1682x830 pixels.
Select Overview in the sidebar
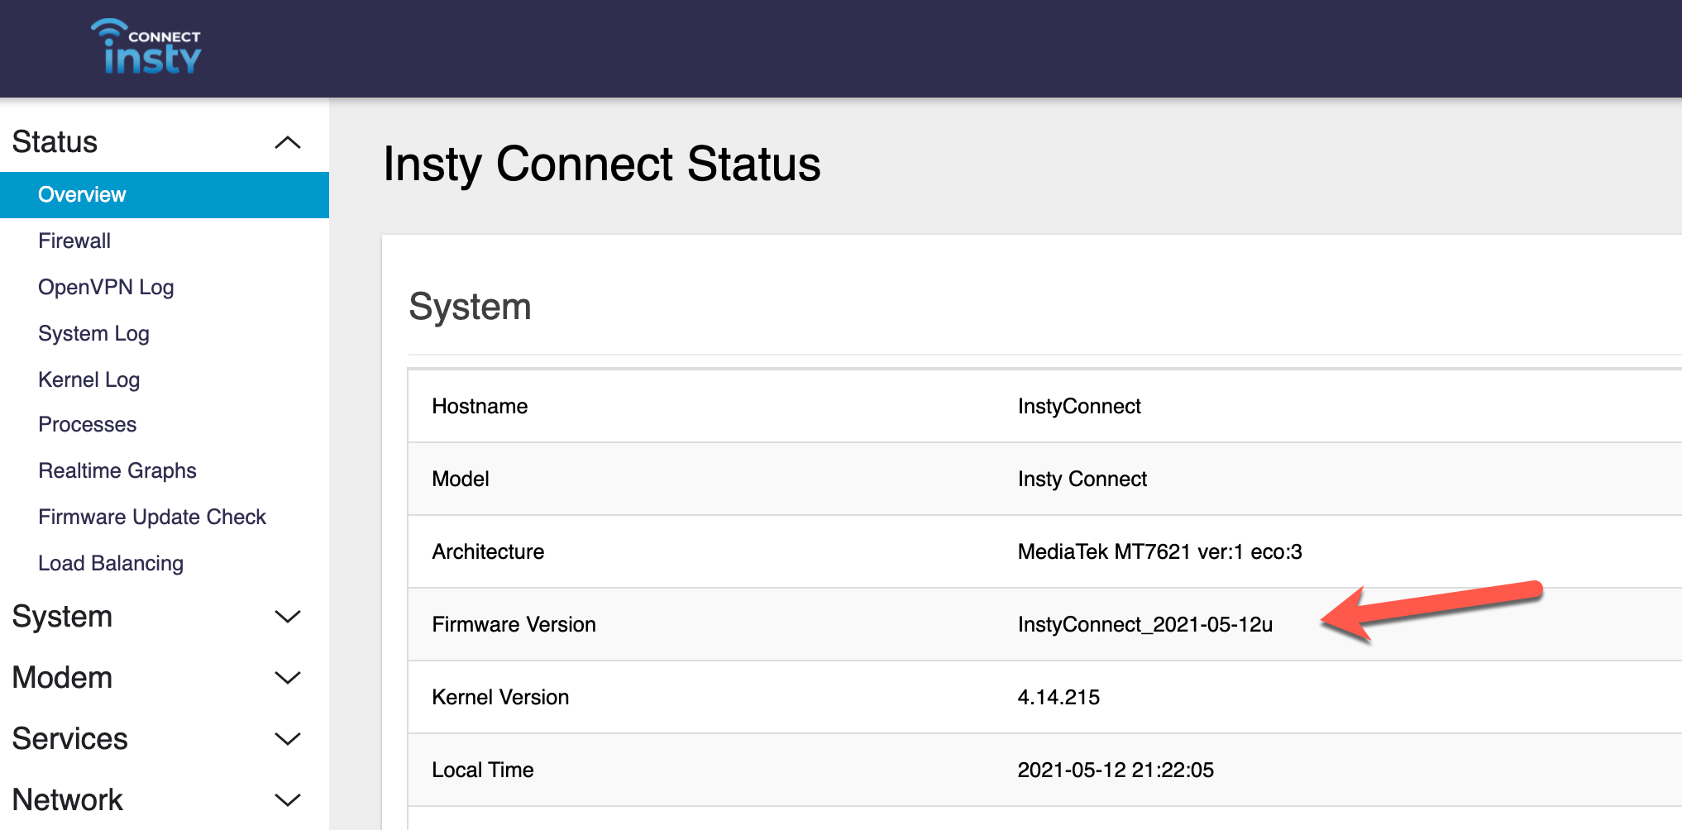pos(82,195)
